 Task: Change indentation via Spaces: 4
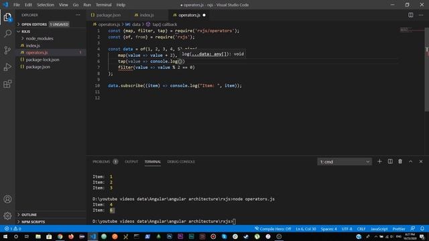click(x=329, y=229)
